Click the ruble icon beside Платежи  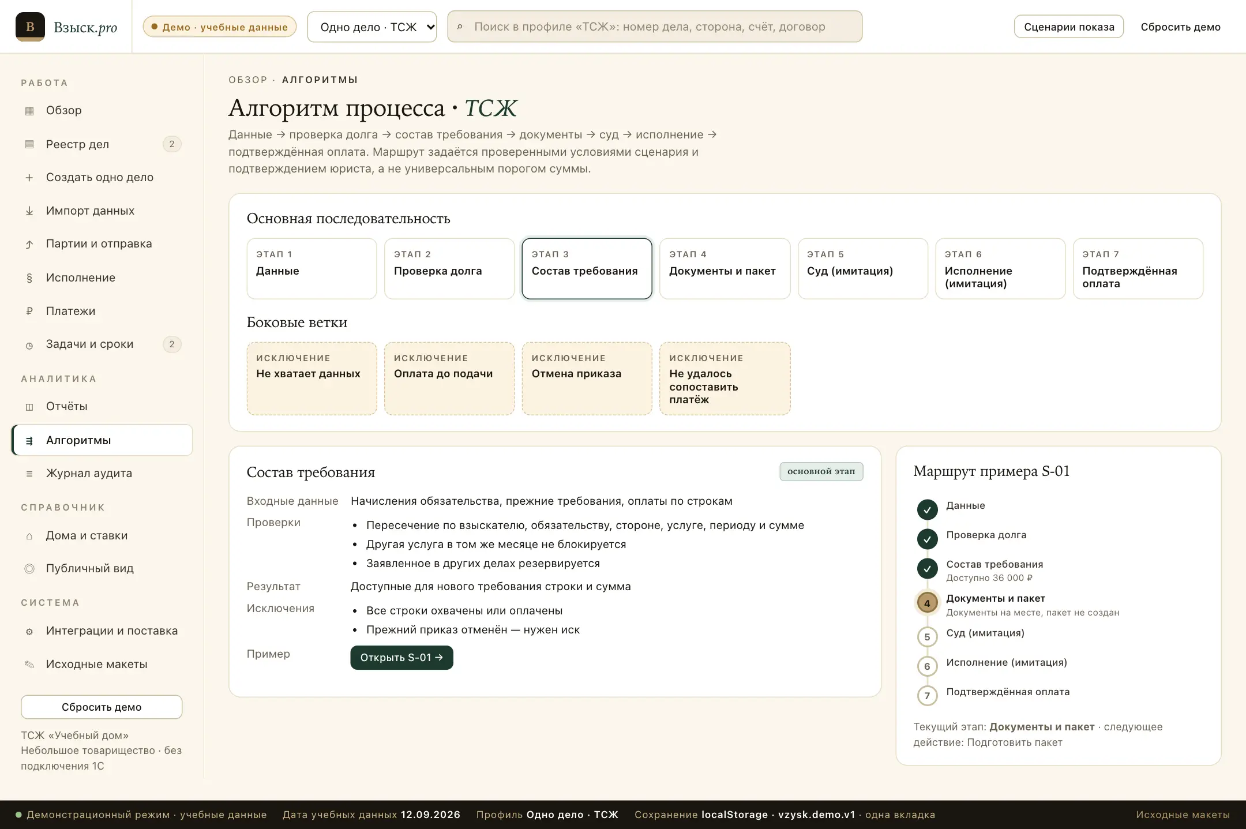tap(29, 312)
